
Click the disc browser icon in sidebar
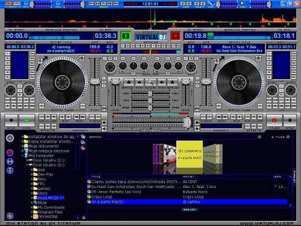[x=10, y=138]
